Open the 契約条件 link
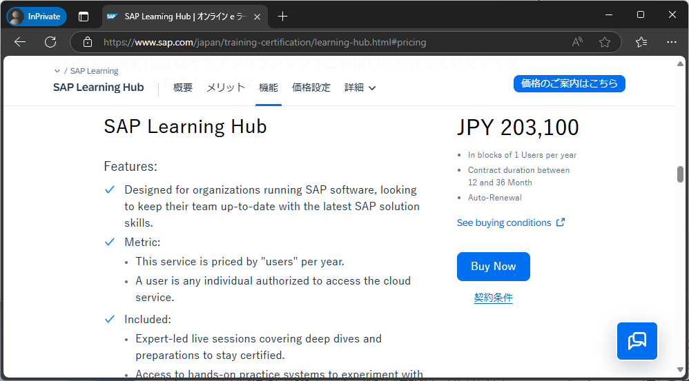Image resolution: width=689 pixels, height=381 pixels. click(493, 298)
